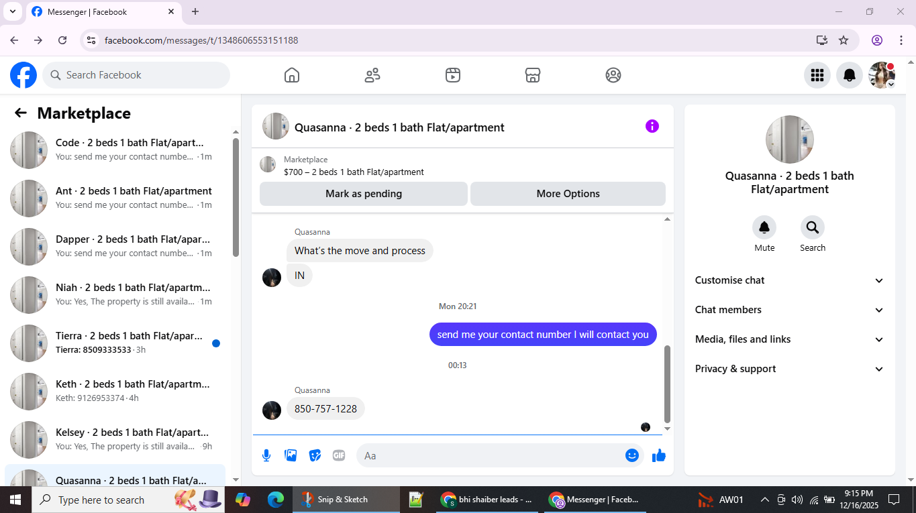
Task: Open the Kelsey conversation in the list
Action: (115, 440)
